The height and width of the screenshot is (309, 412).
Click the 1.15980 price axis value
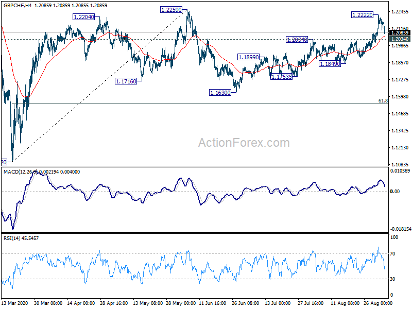click(x=400, y=97)
